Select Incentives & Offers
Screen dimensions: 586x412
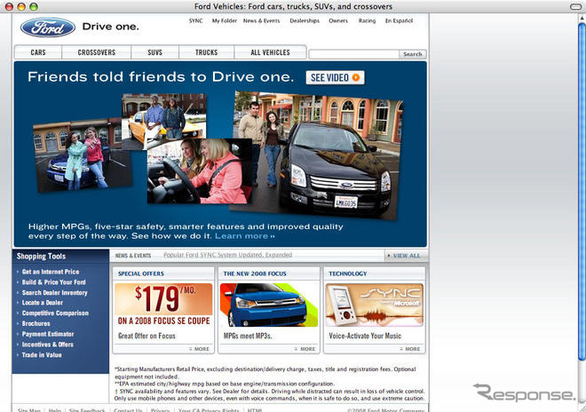[47, 345]
